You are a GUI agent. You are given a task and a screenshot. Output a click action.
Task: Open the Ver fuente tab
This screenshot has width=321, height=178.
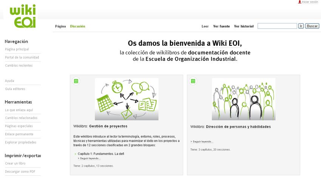222,26
